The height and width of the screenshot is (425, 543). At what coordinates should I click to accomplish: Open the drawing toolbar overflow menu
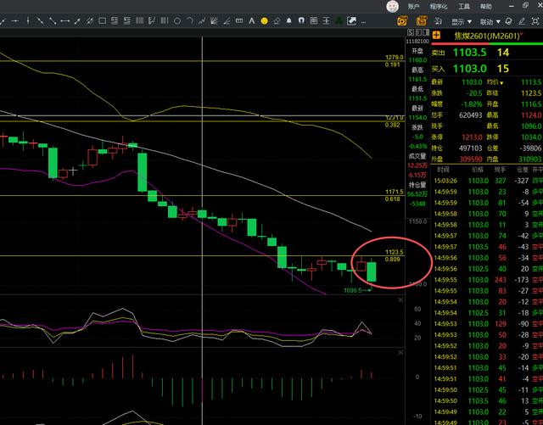(363, 22)
